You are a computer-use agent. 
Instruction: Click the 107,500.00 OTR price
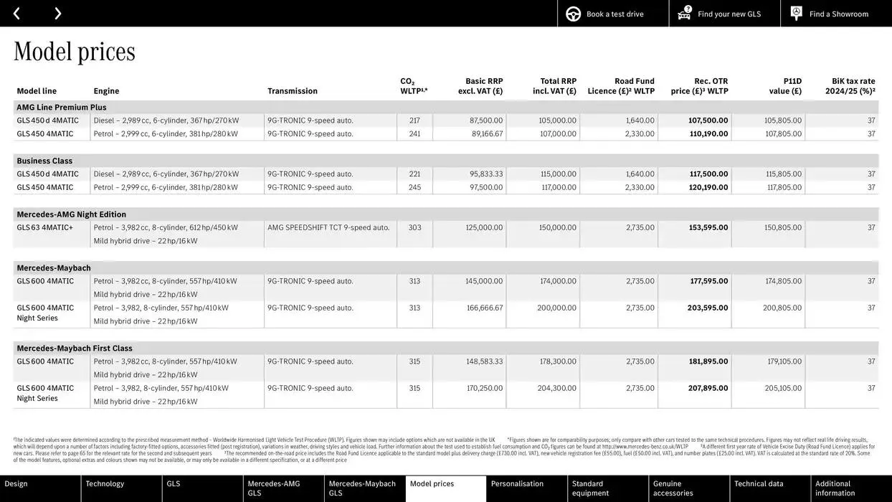(708, 120)
